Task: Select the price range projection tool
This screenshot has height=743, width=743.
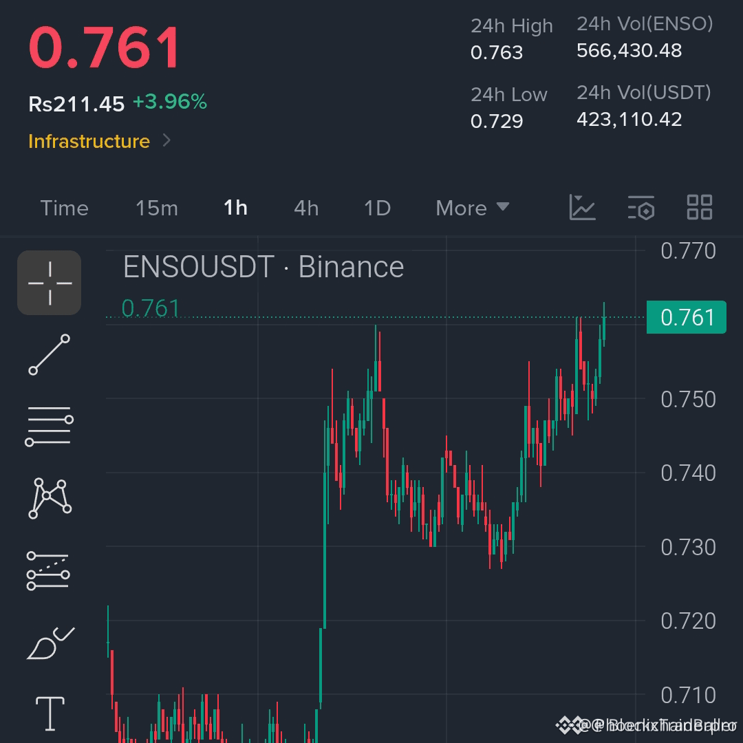Action: pos(48,570)
